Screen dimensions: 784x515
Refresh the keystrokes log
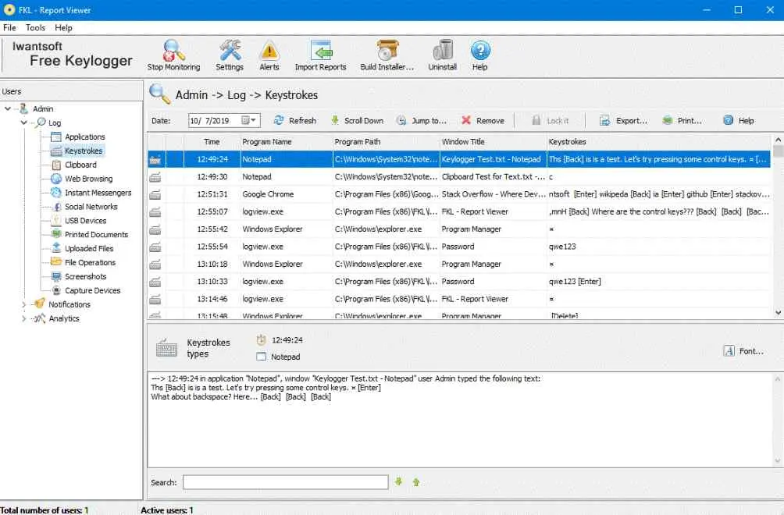tap(295, 120)
